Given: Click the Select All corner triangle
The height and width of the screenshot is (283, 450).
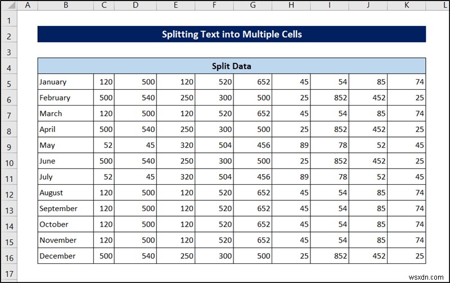Looking at the screenshot, I should pyautogui.click(x=9, y=5).
